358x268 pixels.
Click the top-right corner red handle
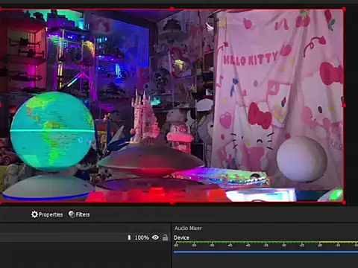tap(344, 9)
